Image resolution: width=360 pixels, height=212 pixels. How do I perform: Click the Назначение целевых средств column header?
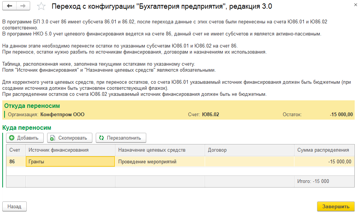(x=160, y=150)
